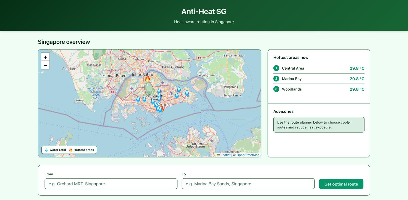
Task: Click the rank 3 badge beside Woodlands
Action: (276, 89)
